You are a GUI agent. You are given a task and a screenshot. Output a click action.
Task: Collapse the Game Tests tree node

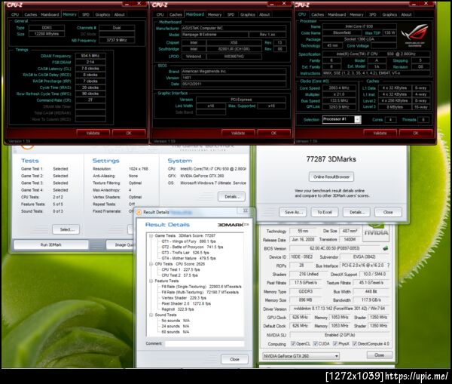tap(151, 235)
